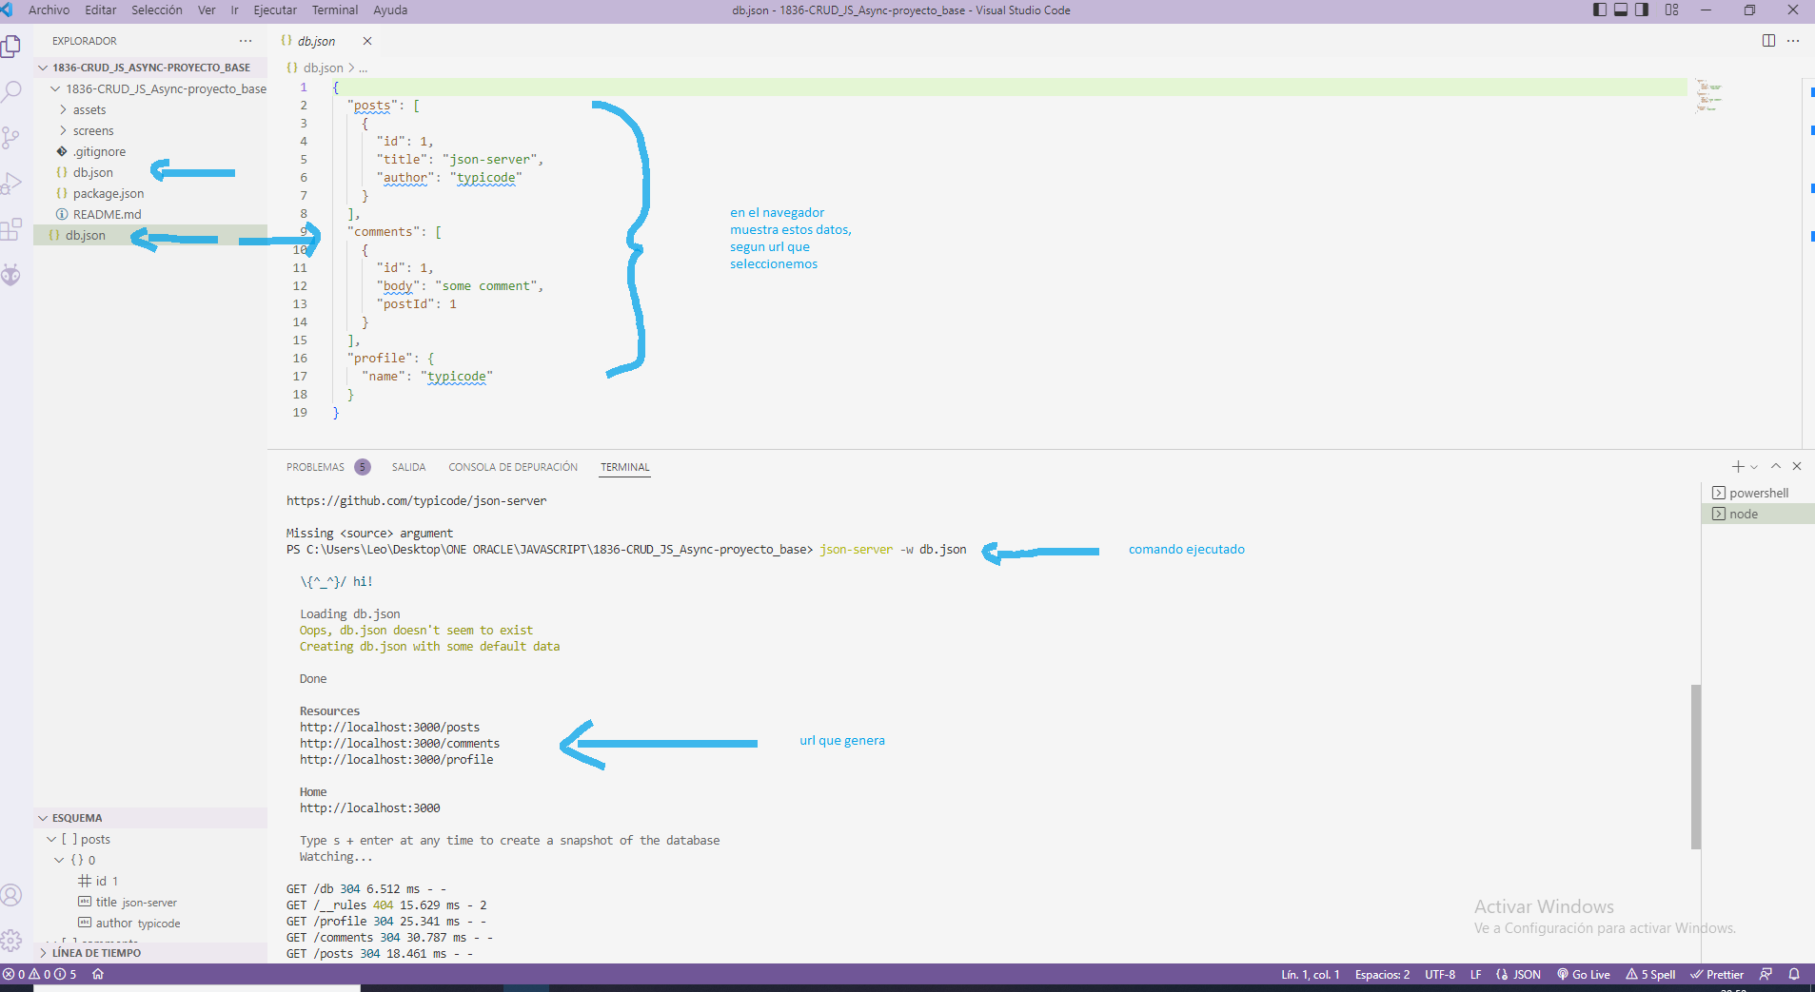Open editor more actions ellipsis
Screen dimensions: 1815x992
pos(1793,41)
